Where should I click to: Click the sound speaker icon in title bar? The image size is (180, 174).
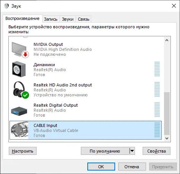(x=6, y=6)
